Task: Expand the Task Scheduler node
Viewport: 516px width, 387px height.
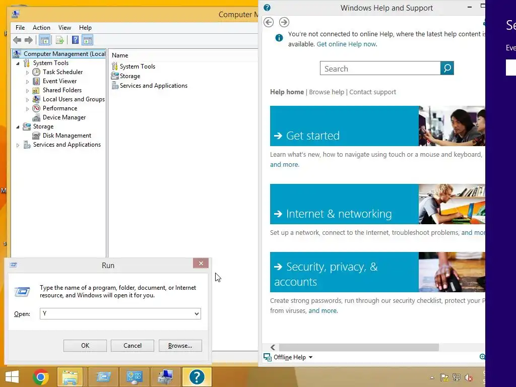Action: [27, 72]
